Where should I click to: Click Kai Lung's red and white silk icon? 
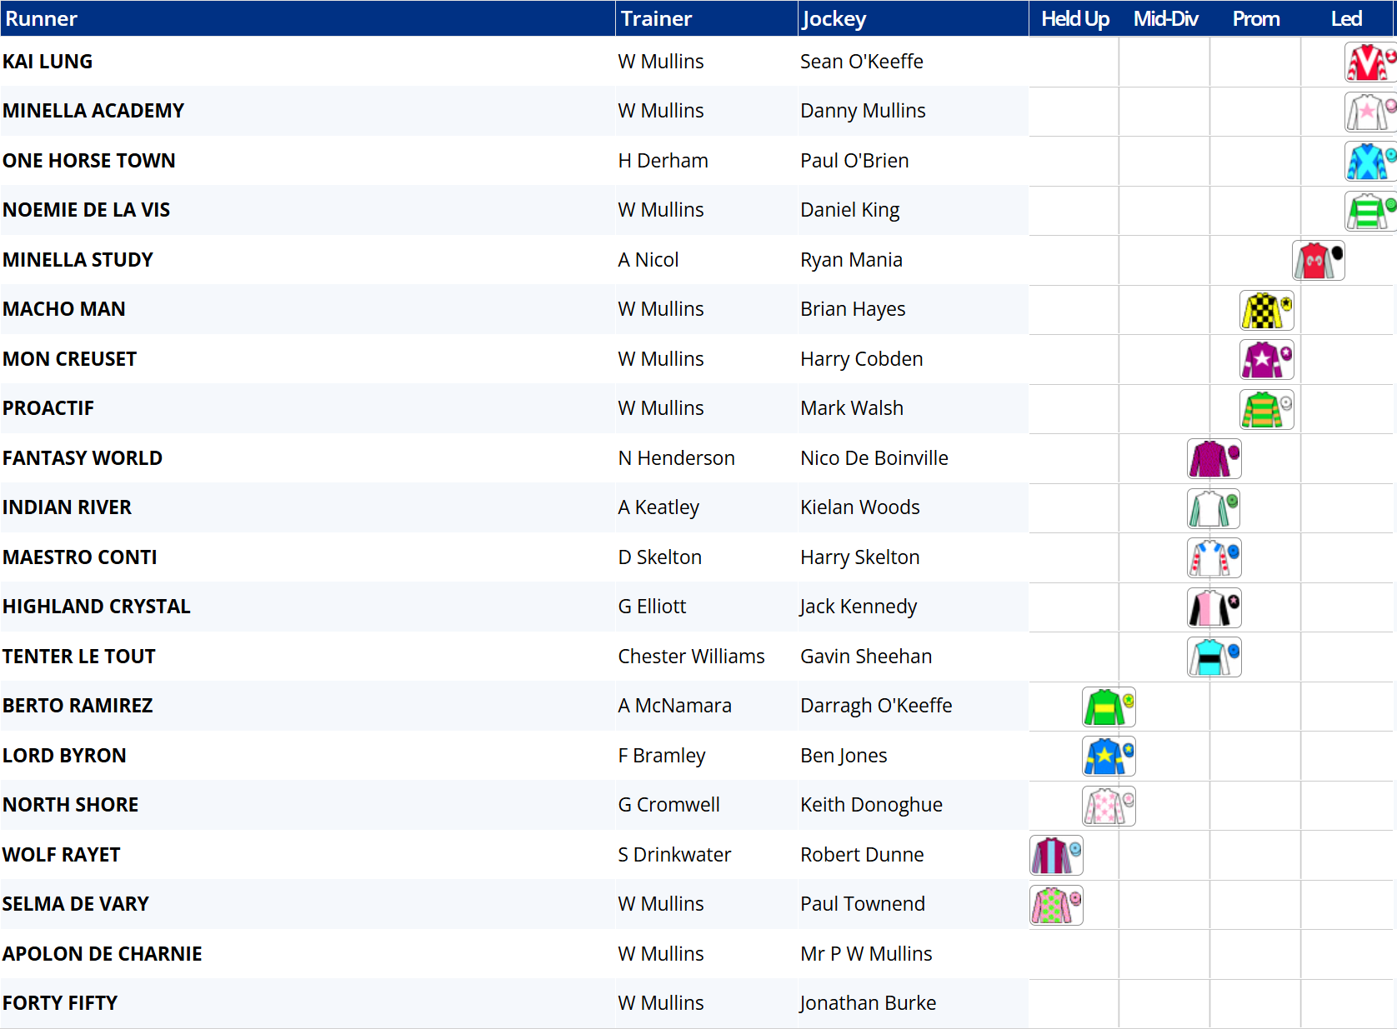pos(1369,62)
